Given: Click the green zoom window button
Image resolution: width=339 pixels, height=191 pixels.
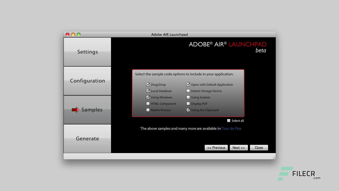Looking at the screenshot, I should coord(79,34).
